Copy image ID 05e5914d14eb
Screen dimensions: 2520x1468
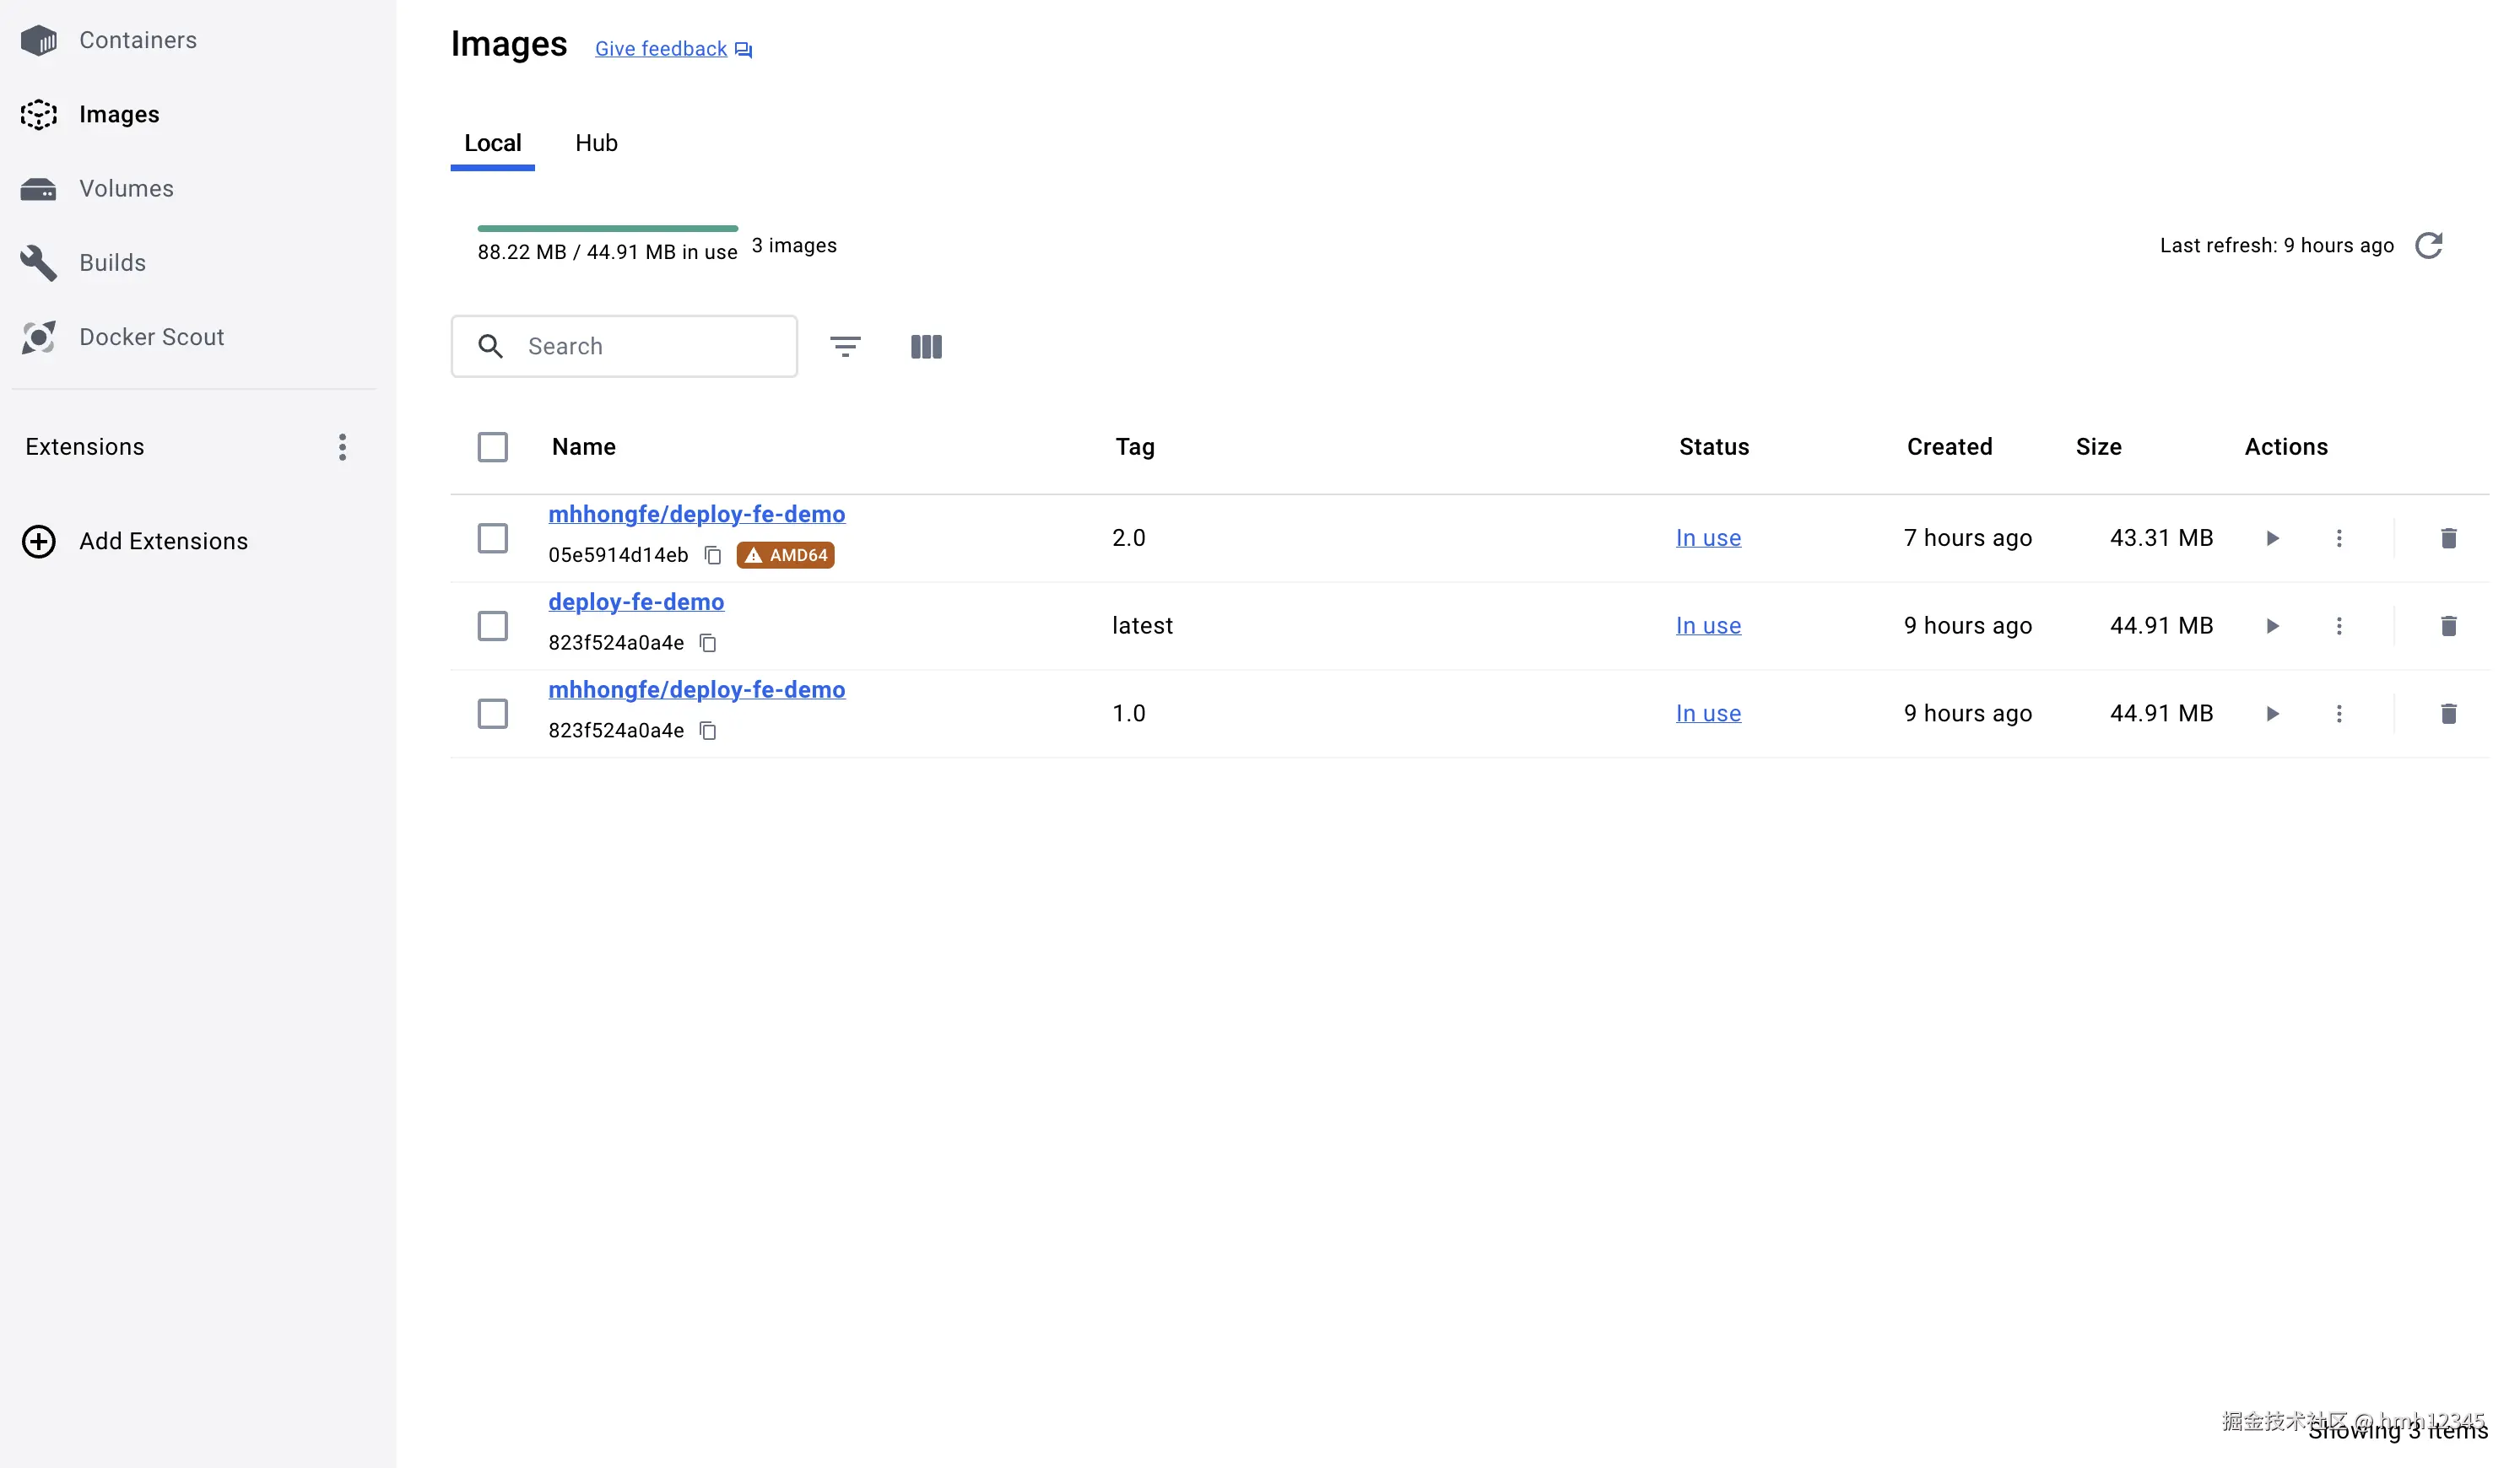coord(713,555)
